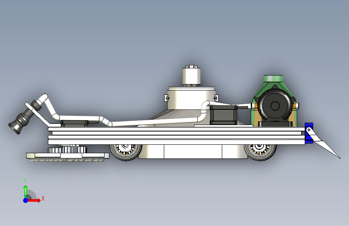
Task: Click the blue Z axis ball of triad
Action: tap(25, 200)
